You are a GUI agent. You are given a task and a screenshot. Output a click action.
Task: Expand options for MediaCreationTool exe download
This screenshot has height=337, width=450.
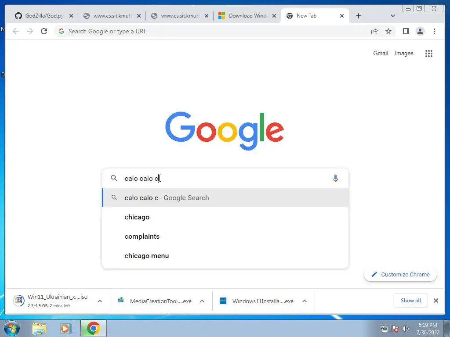[202, 301]
